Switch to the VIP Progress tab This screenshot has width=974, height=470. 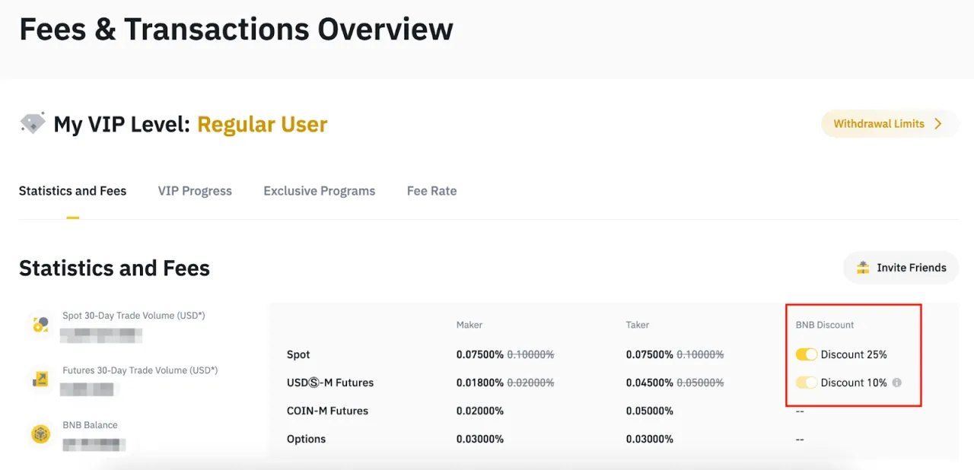195,191
